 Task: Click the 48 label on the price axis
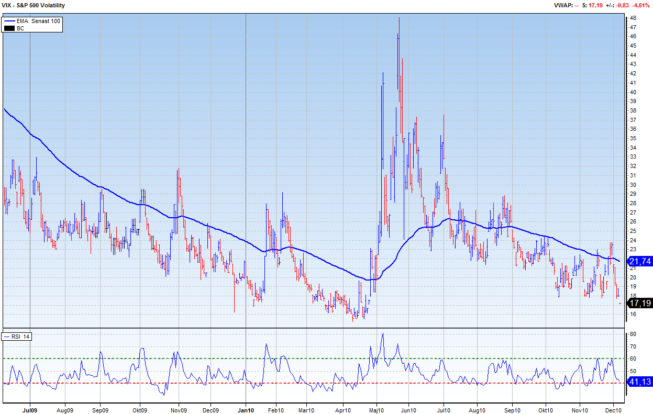(x=633, y=18)
